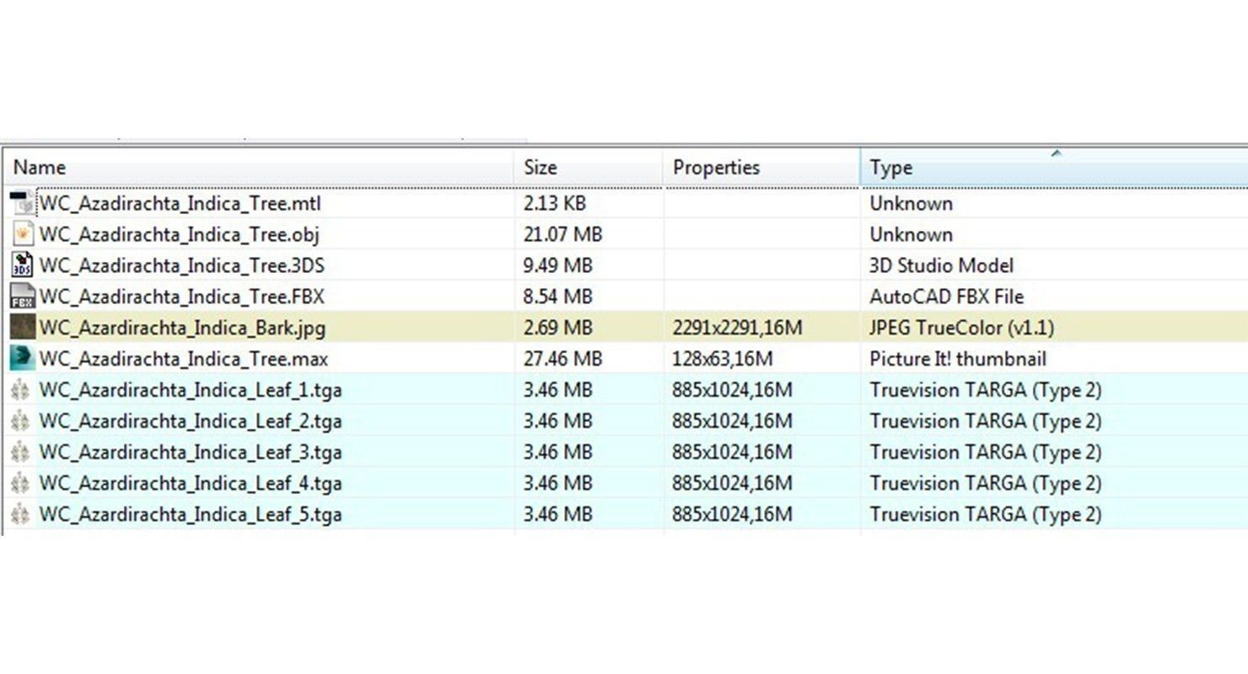
Task: Click the FBX file icon
Action: [x=23, y=297]
